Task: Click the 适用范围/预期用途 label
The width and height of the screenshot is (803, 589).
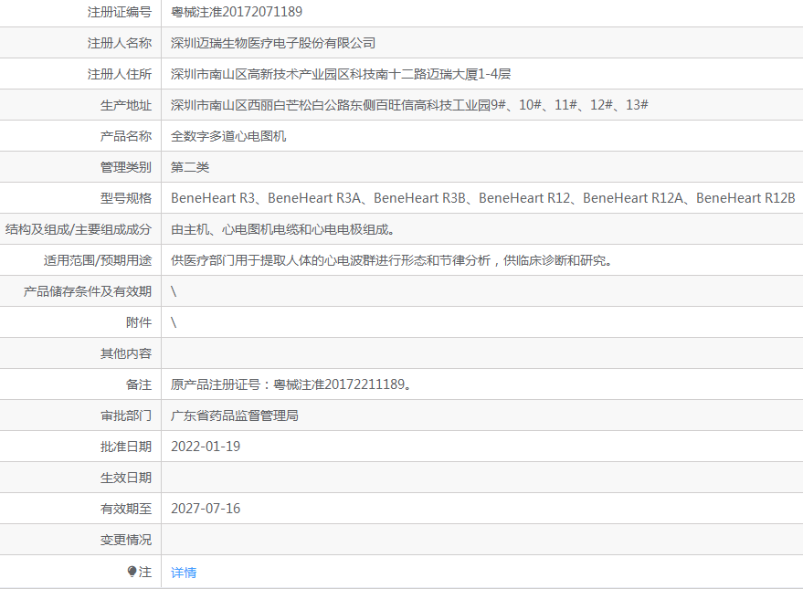Action: coord(98,260)
